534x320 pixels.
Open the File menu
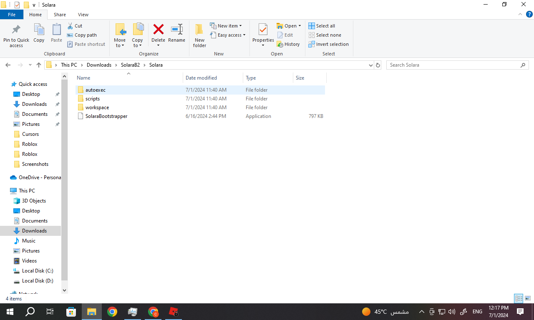tap(12, 15)
